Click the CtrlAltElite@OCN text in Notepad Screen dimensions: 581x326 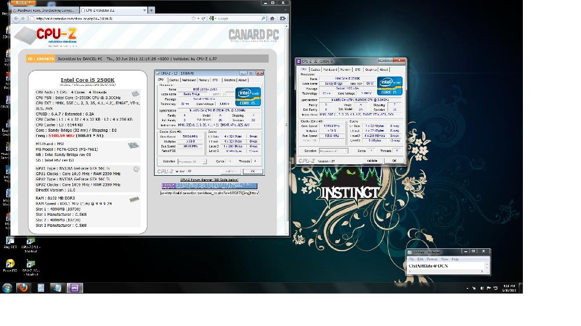coord(428,266)
